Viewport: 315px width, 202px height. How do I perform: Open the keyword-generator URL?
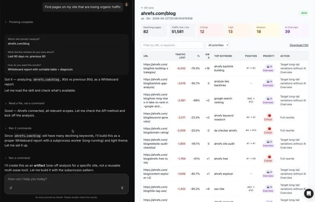pos(155,118)
